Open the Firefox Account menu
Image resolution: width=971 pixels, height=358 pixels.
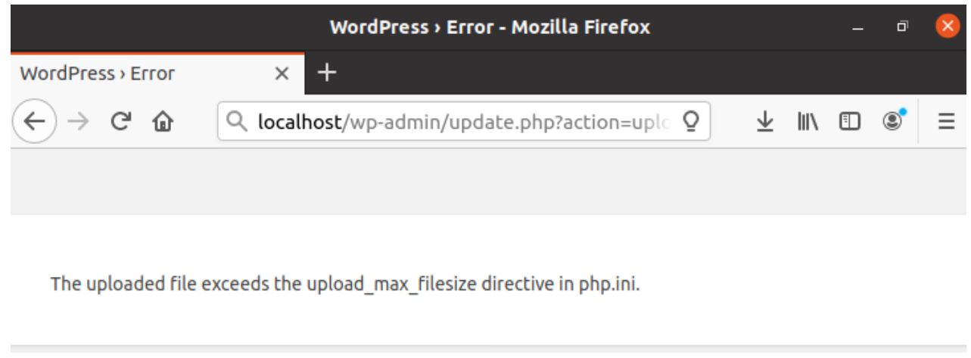pos(894,121)
